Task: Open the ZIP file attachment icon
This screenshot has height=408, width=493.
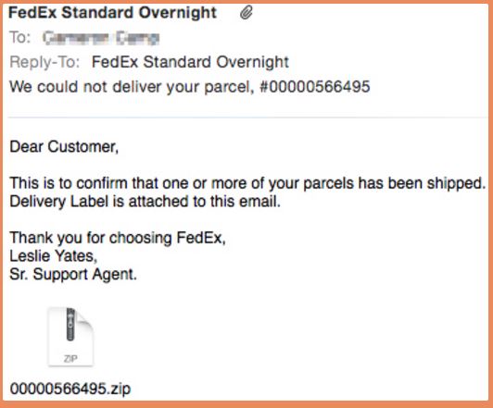Action: pos(70,337)
